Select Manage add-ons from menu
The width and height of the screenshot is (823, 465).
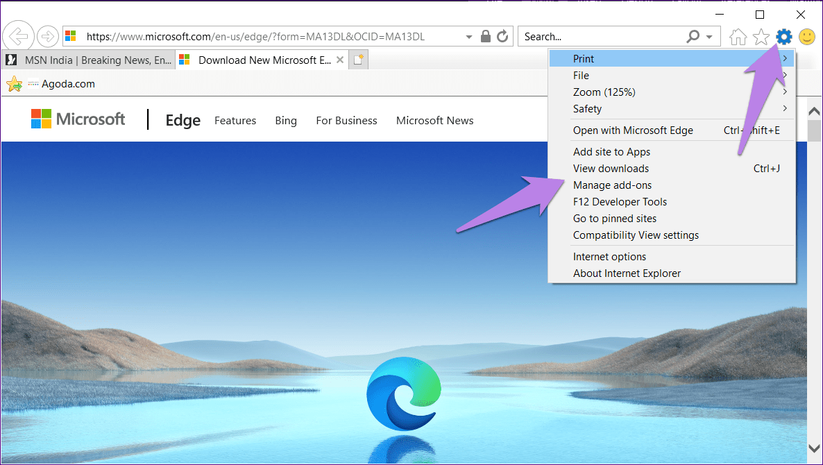click(612, 185)
